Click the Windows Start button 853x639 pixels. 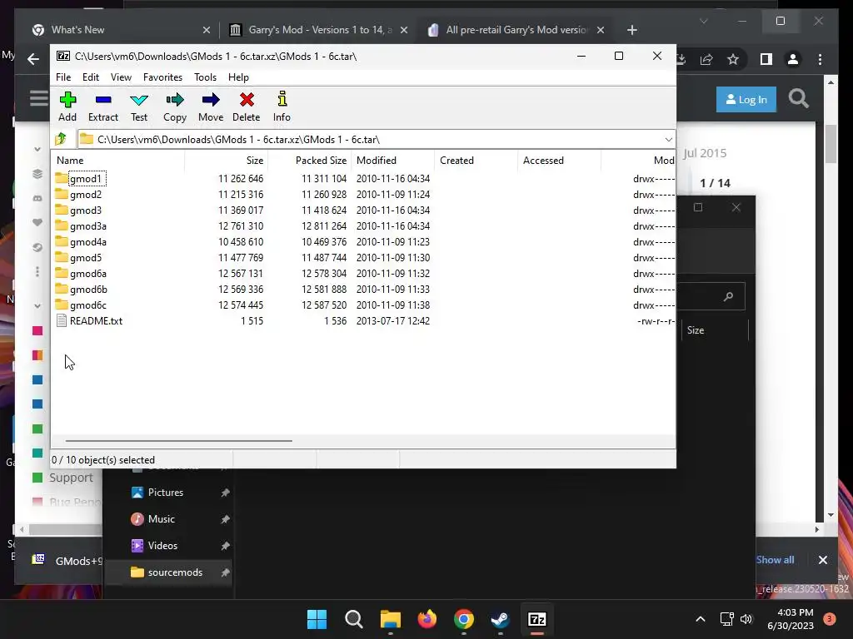click(x=317, y=619)
